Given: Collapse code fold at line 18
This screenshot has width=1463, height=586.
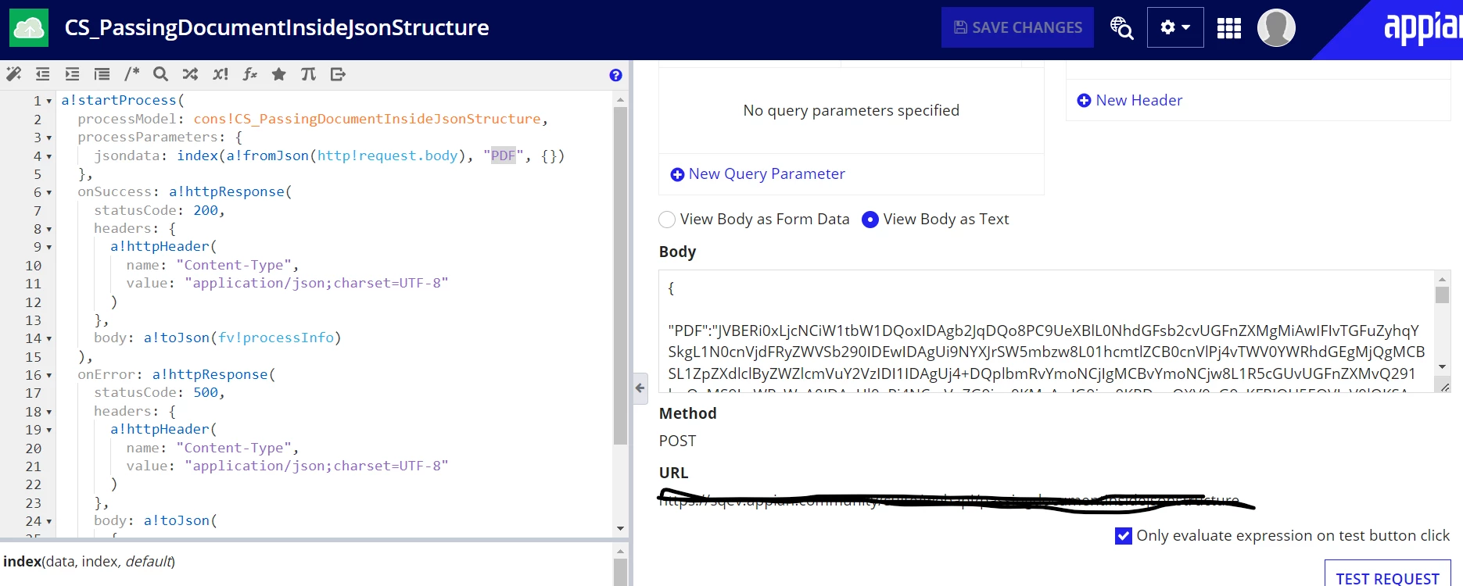Looking at the screenshot, I should pos(49,412).
